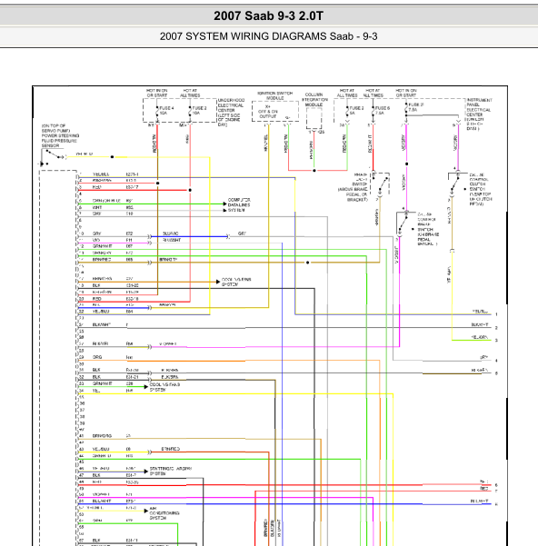538x546 pixels.
Task: Select 'HOT IN ON OR START' above FUSE 4
Action: [x=156, y=93]
